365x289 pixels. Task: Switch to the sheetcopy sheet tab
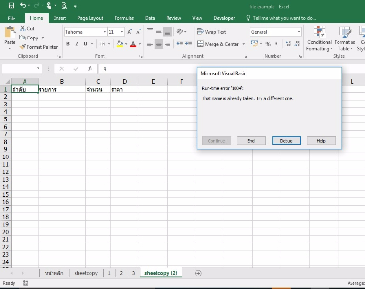pyautogui.click(x=86, y=273)
